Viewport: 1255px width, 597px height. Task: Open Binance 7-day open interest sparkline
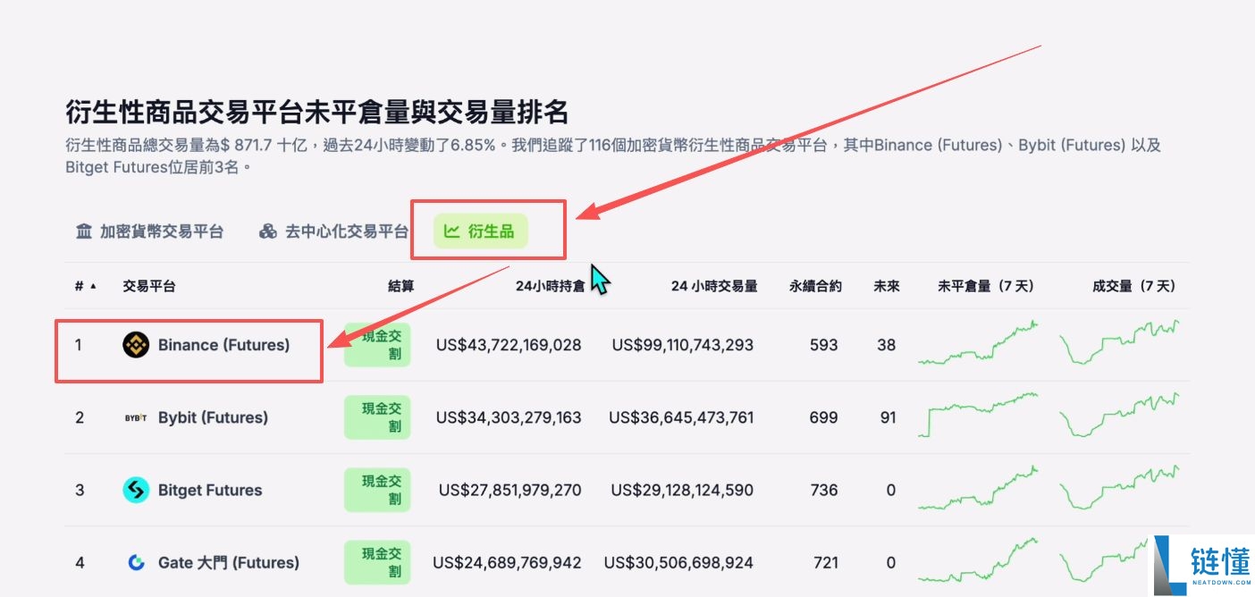coord(979,343)
